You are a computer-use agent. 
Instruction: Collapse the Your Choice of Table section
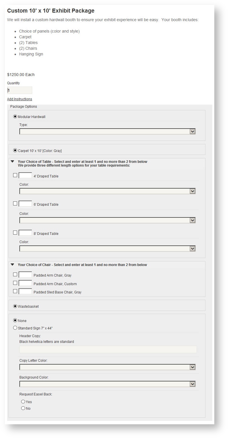click(x=12, y=161)
